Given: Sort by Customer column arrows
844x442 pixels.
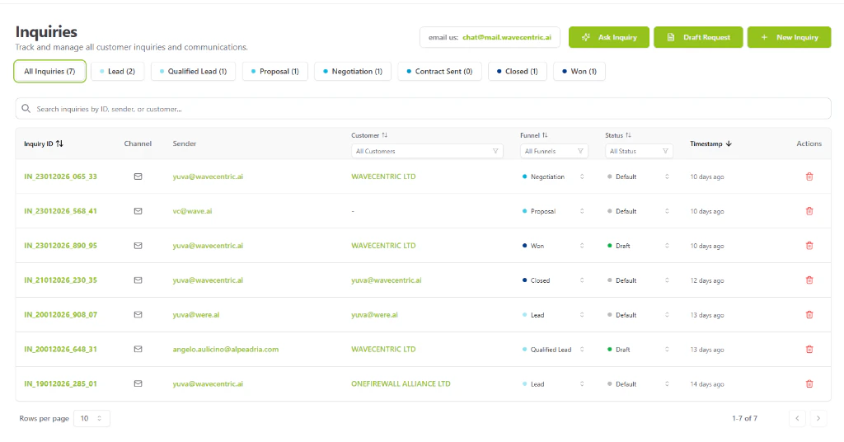Looking at the screenshot, I should [x=384, y=135].
